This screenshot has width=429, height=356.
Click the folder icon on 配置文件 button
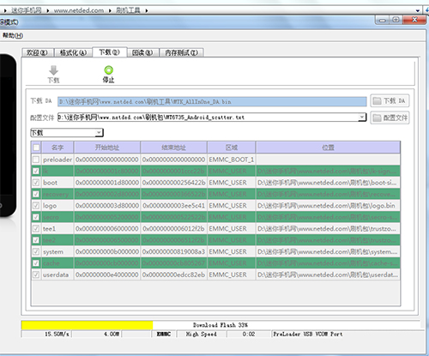point(378,118)
